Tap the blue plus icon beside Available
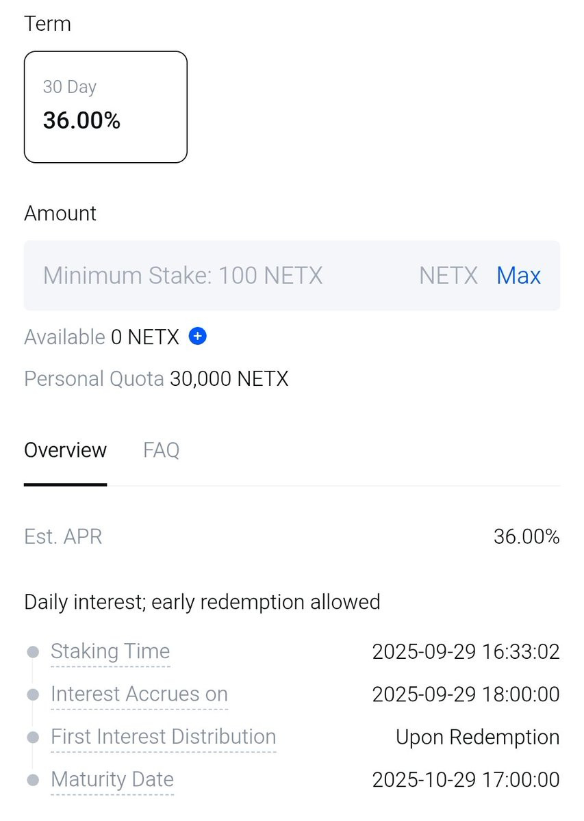 [x=198, y=337]
